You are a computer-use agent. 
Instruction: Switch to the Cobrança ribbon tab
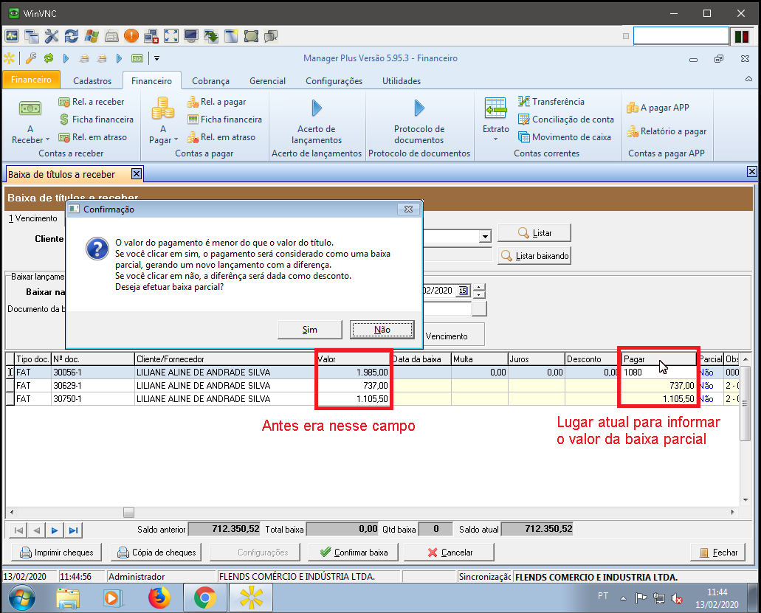click(x=210, y=81)
